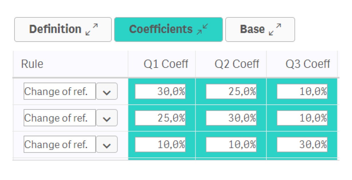Switch to the Base tab

pos(252,29)
